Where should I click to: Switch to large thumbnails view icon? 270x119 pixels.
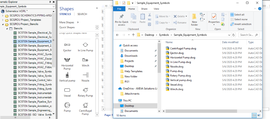[258, 115]
